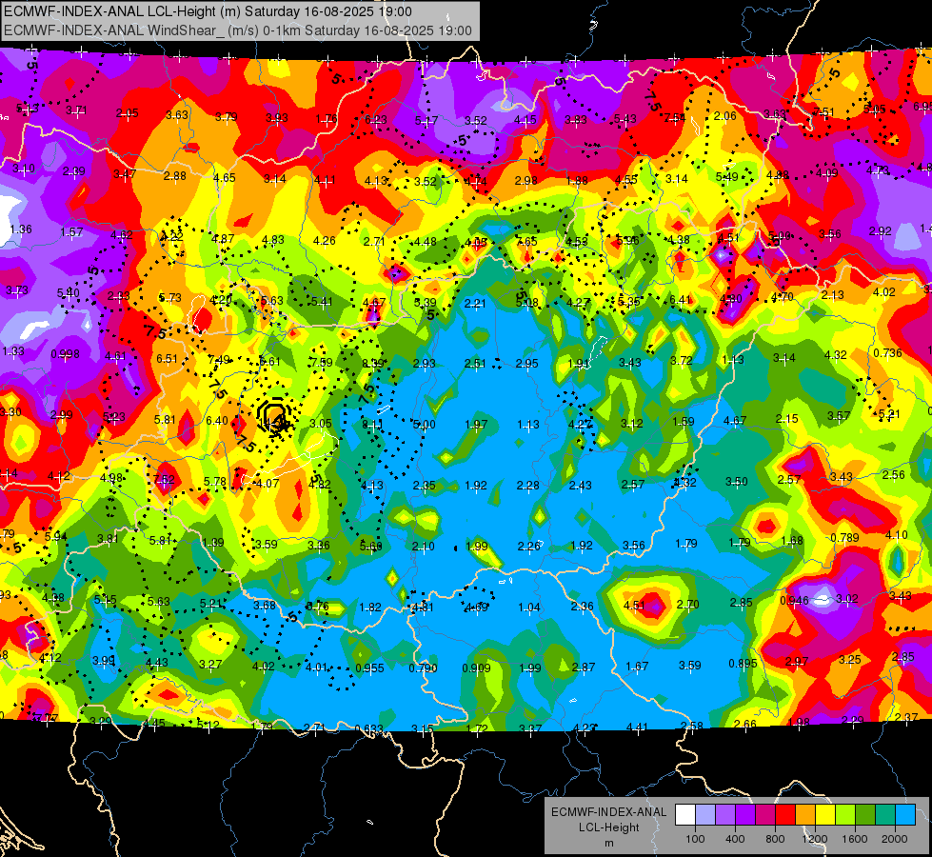This screenshot has height=857, width=932.
Task: Click the grid value 0.946
Action: pyautogui.click(x=794, y=600)
